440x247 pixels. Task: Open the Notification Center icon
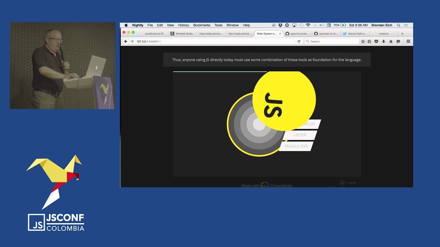pyautogui.click(x=406, y=25)
